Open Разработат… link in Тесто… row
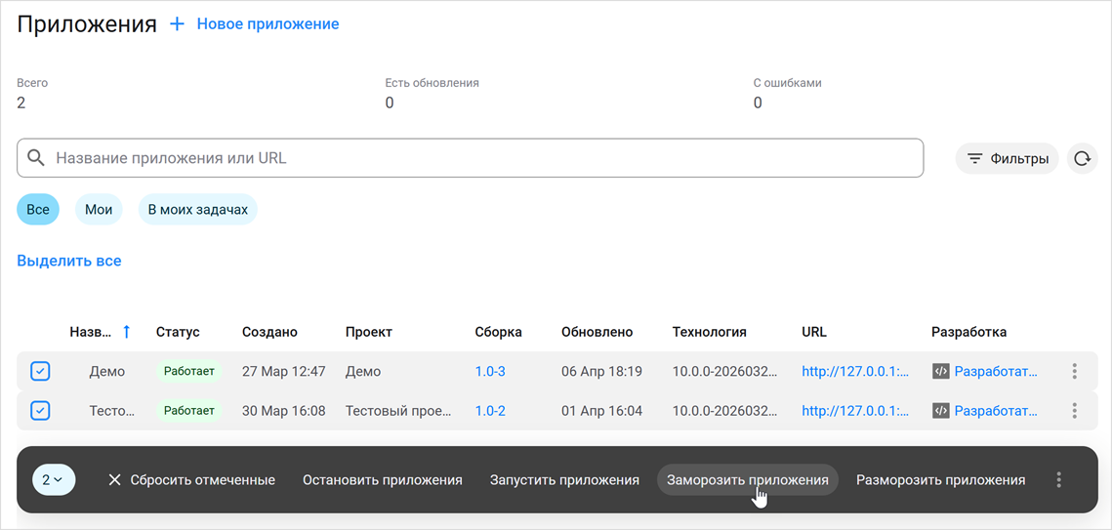Image resolution: width=1112 pixels, height=530 pixels. tap(996, 410)
